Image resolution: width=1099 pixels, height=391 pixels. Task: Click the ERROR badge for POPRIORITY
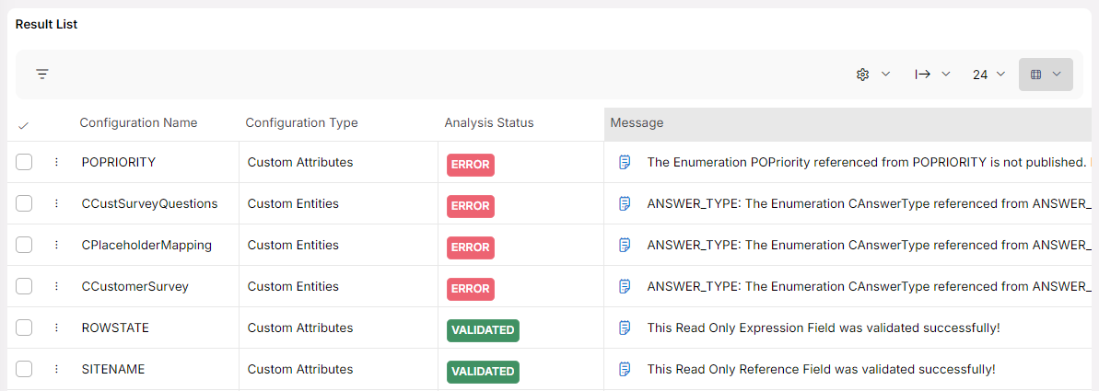tap(471, 165)
